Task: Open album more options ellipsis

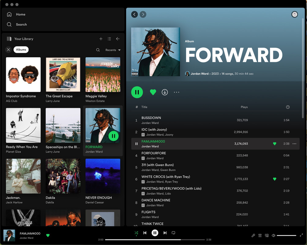Action: (176, 92)
